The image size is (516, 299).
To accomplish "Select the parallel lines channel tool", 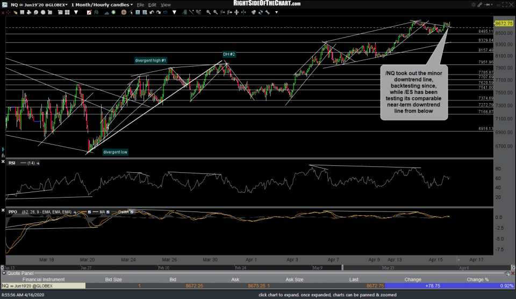I will tap(198, 12).
